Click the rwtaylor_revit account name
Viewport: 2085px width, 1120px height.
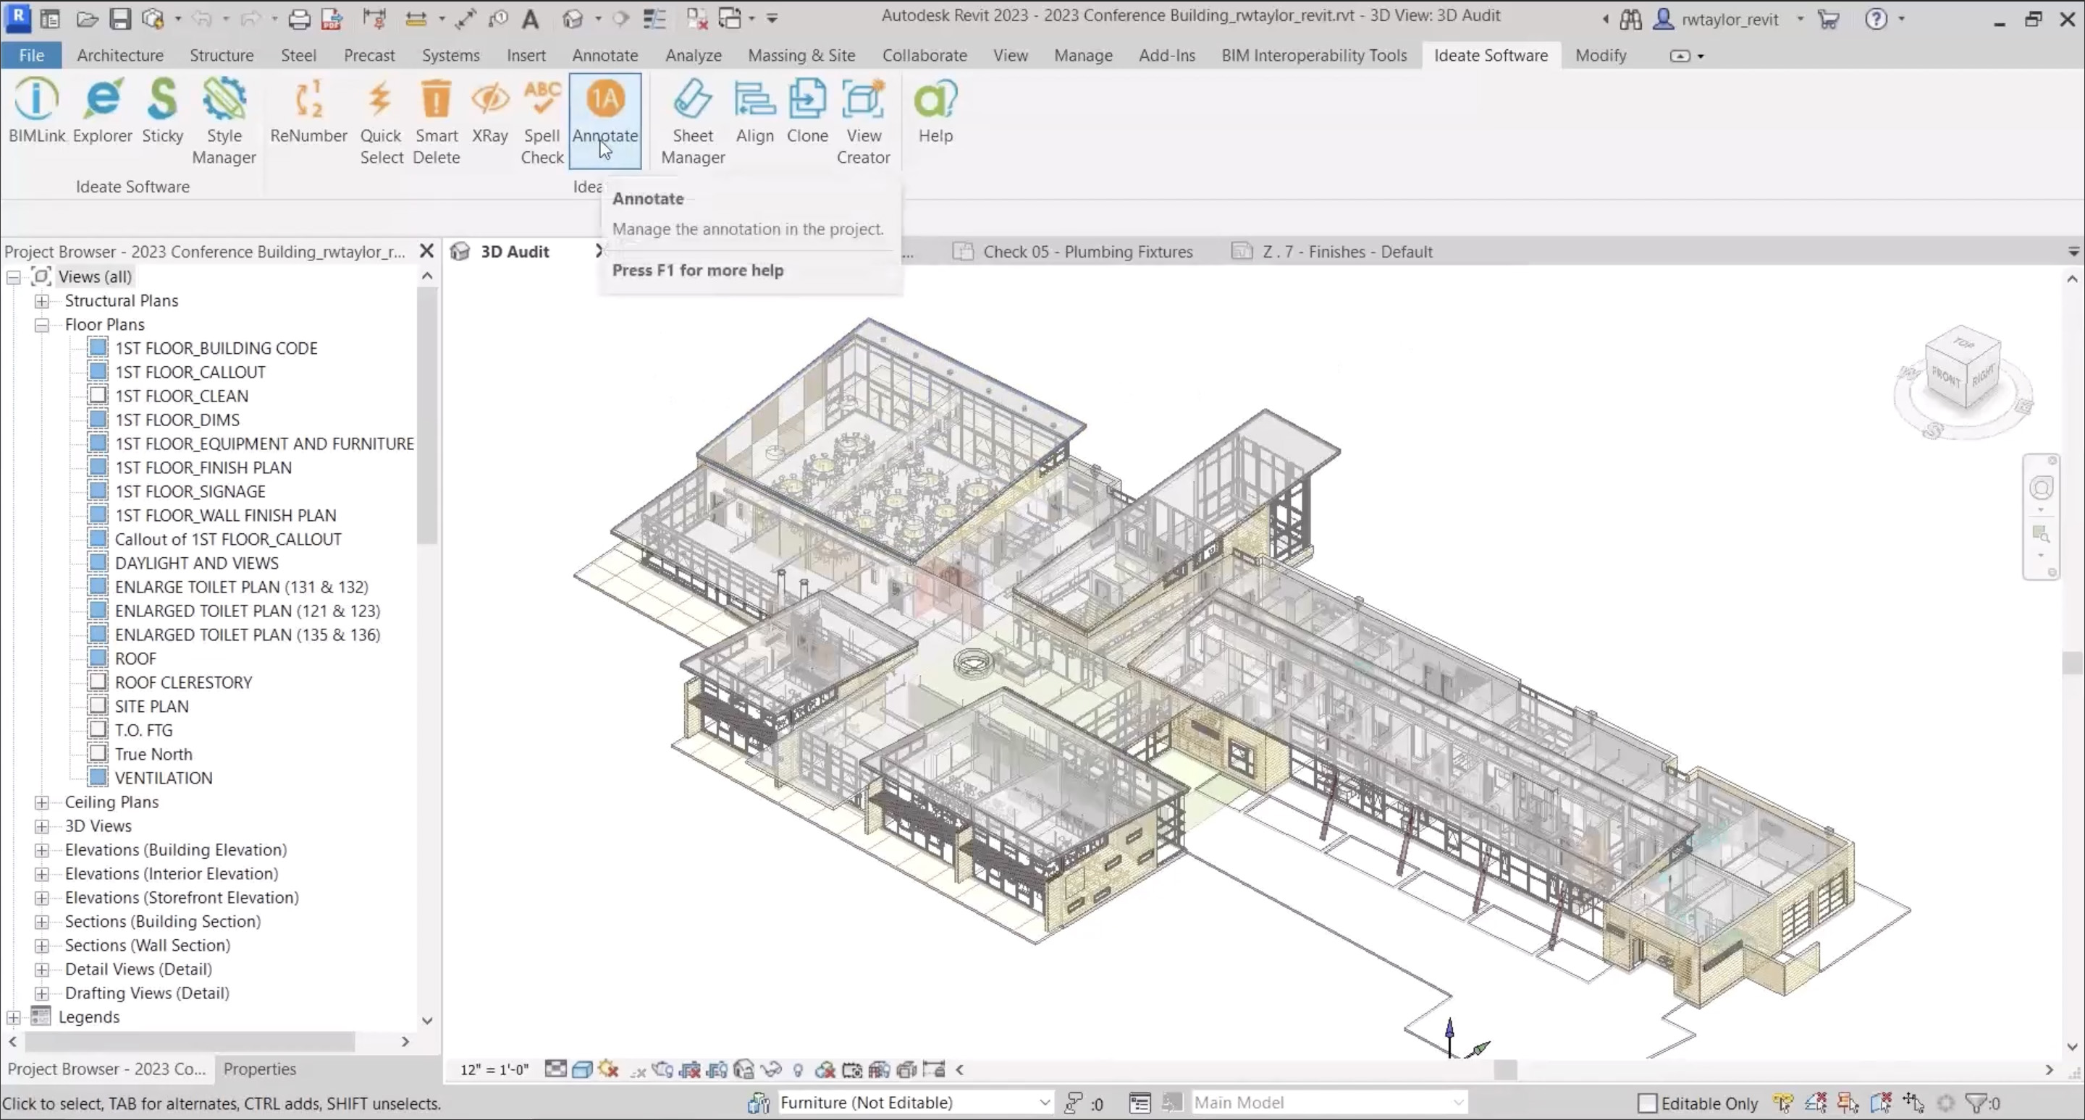click(1732, 19)
